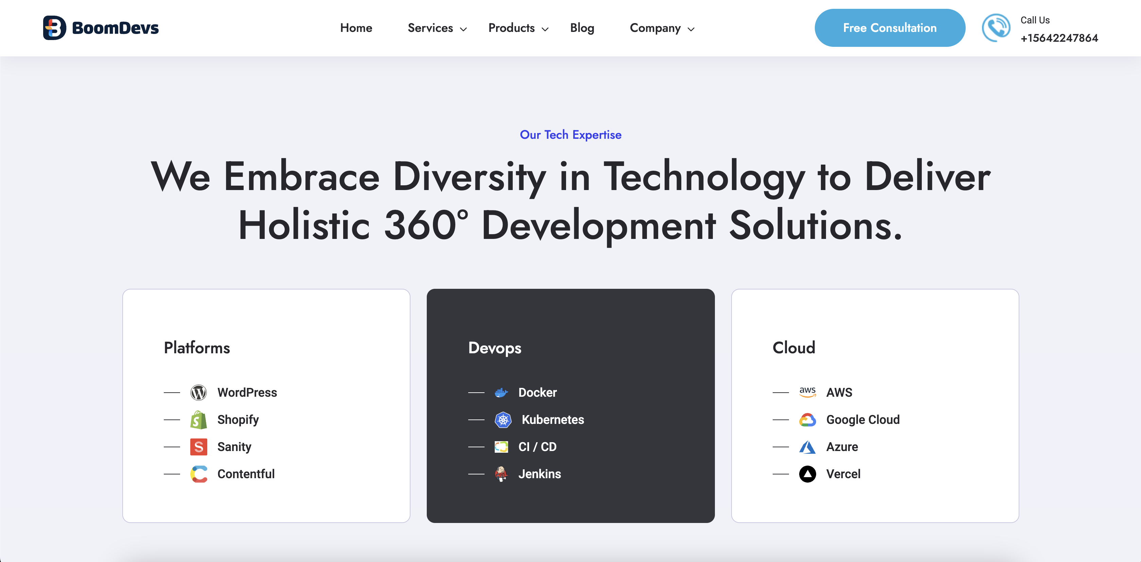Click the red Sanity icon
Viewport: 1141px width, 562px height.
(198, 447)
